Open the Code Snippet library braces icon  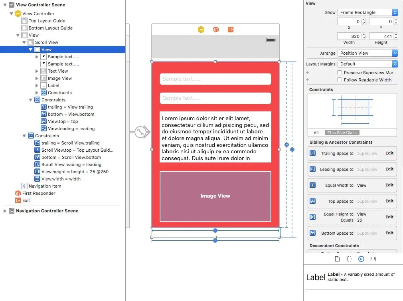tap(349, 259)
